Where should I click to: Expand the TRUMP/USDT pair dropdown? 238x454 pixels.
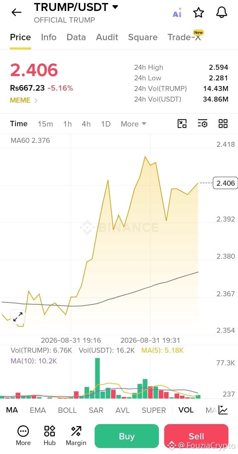pos(115,7)
